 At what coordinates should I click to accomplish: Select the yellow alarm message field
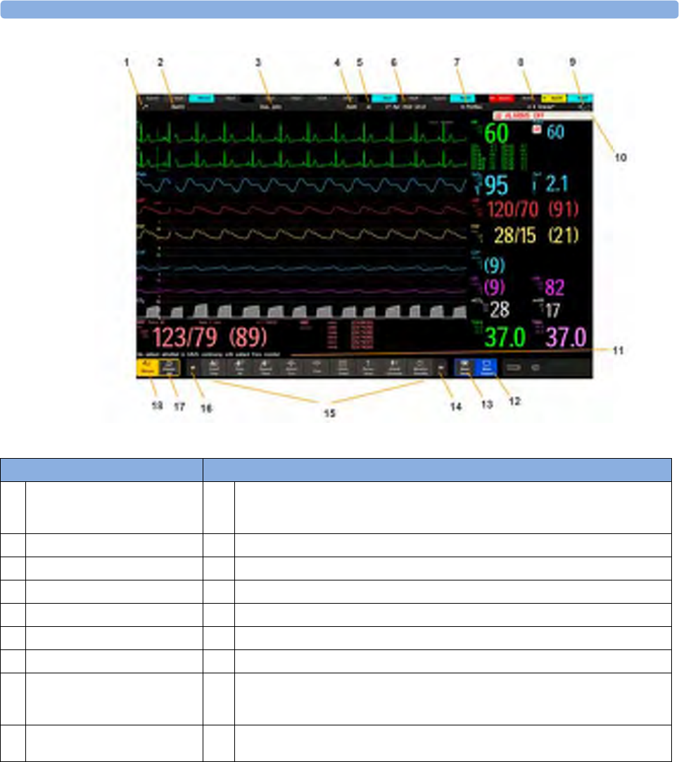tap(554, 99)
